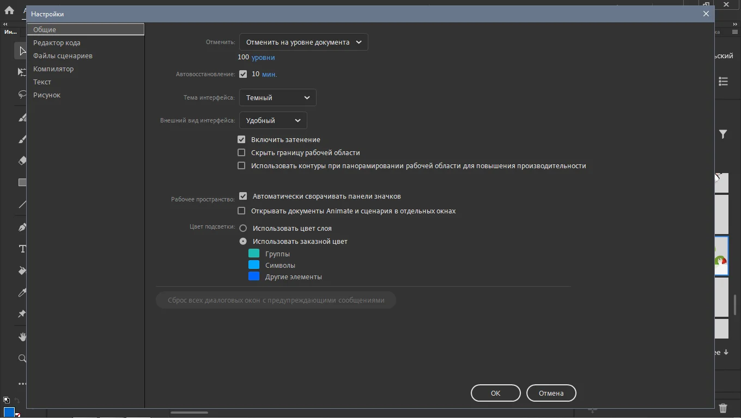741x418 pixels.
Task: Select "Использовать цвет слоя" radio button
Action: coord(243,228)
